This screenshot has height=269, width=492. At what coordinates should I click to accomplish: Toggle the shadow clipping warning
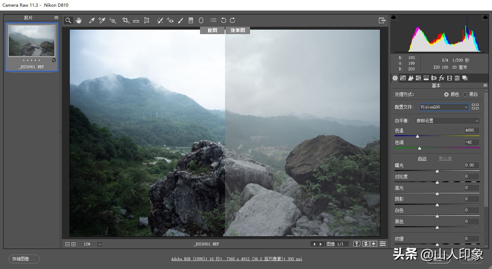coord(394,17)
